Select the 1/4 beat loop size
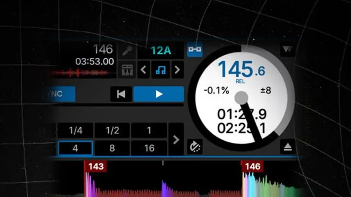351x197 pixels. point(75,130)
